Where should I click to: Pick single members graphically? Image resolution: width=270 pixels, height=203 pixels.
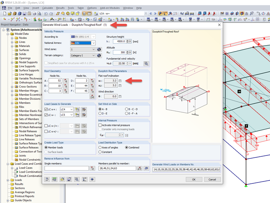92,168
